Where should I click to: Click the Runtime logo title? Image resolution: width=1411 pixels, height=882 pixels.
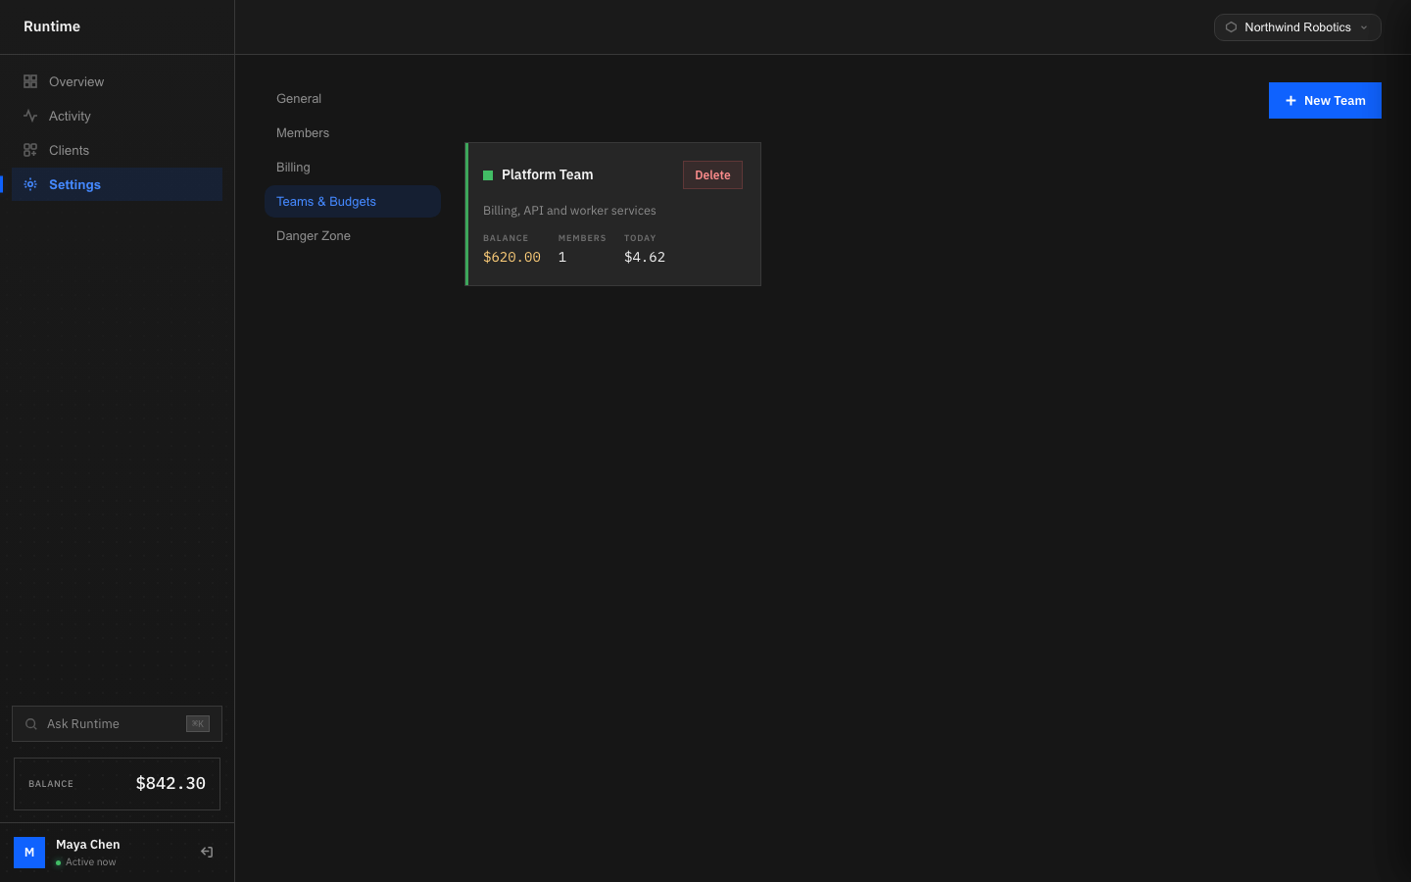pyautogui.click(x=52, y=26)
